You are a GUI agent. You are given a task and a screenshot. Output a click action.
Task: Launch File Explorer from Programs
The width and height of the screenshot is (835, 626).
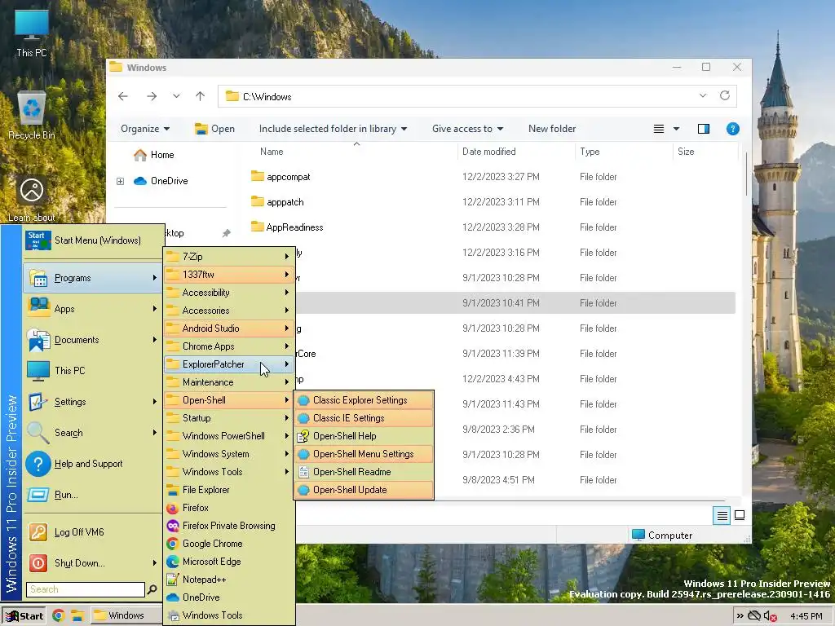point(229,490)
